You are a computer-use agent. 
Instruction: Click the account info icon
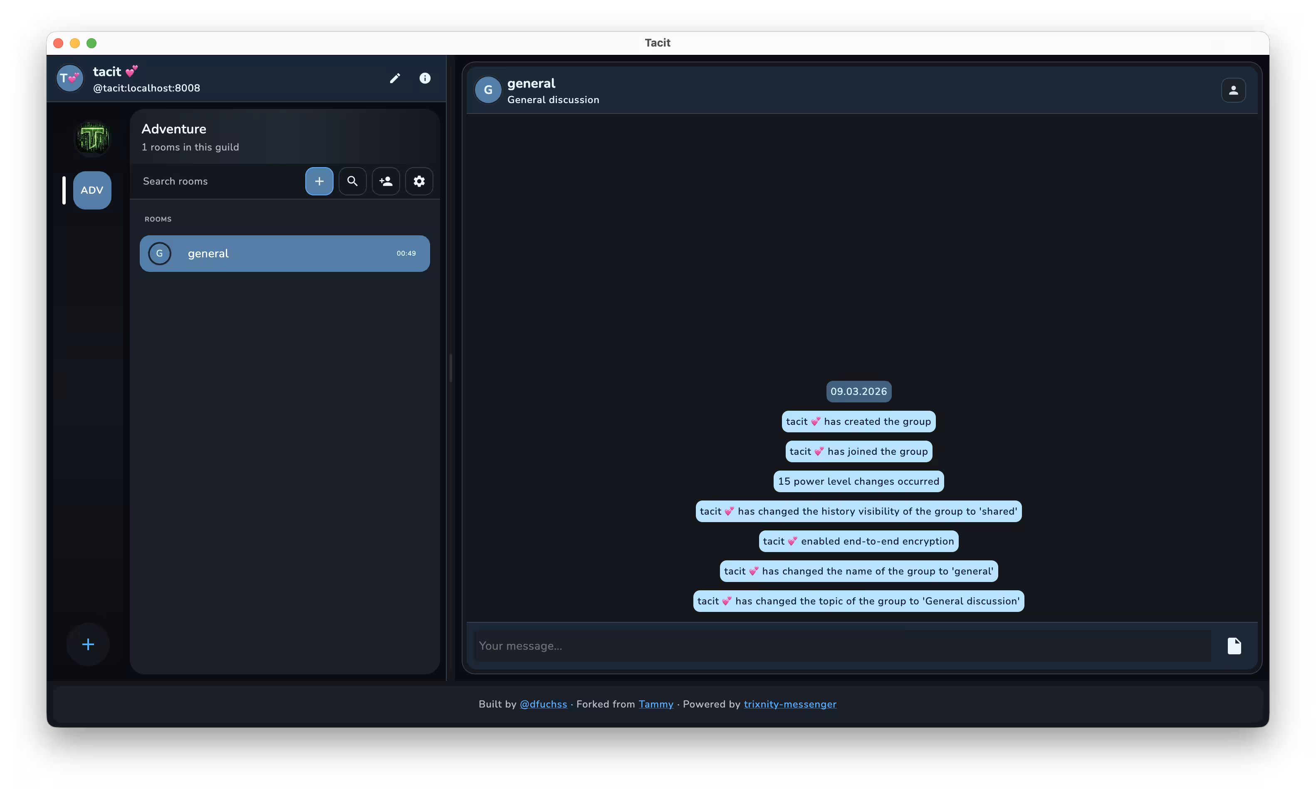(x=425, y=78)
